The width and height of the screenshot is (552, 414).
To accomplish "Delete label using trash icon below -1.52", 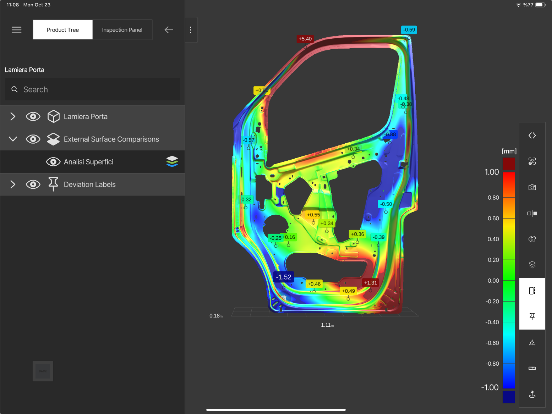I will click(284, 298).
